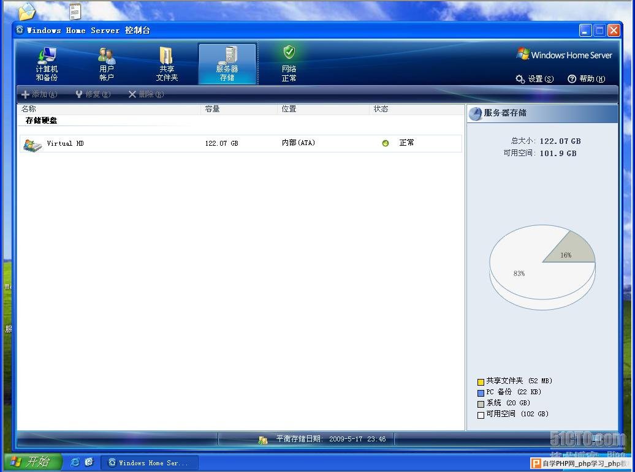View the 网络正常 network health status
Screen dimensions: 635x472
pyautogui.click(x=289, y=64)
